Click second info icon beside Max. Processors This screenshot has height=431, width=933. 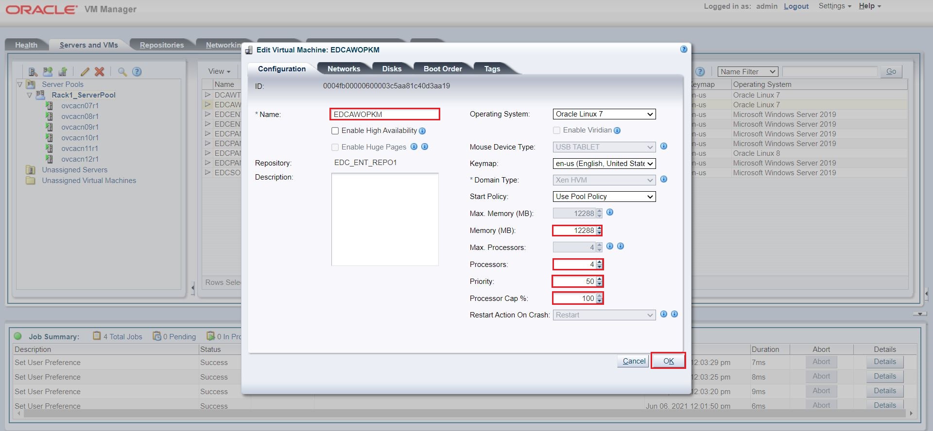click(x=621, y=246)
